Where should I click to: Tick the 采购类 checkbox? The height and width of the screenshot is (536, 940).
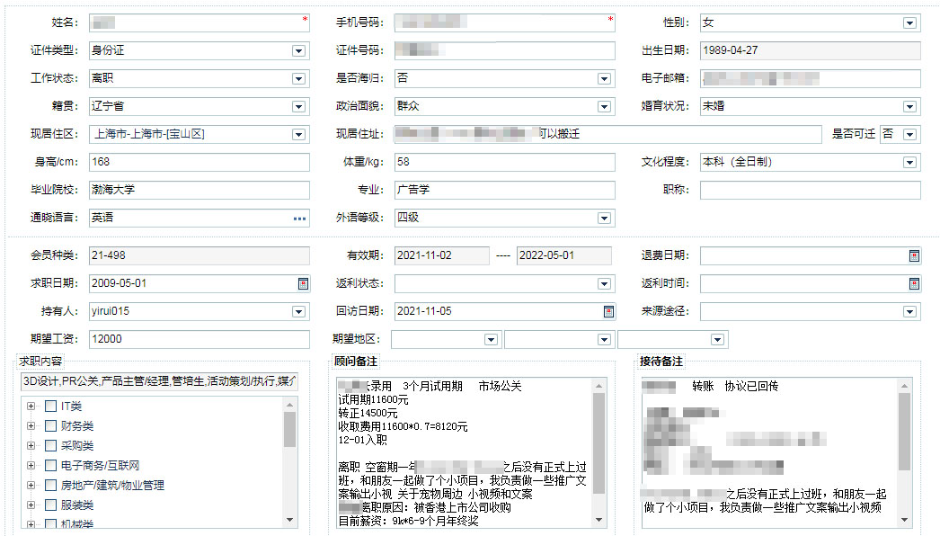[x=51, y=445]
